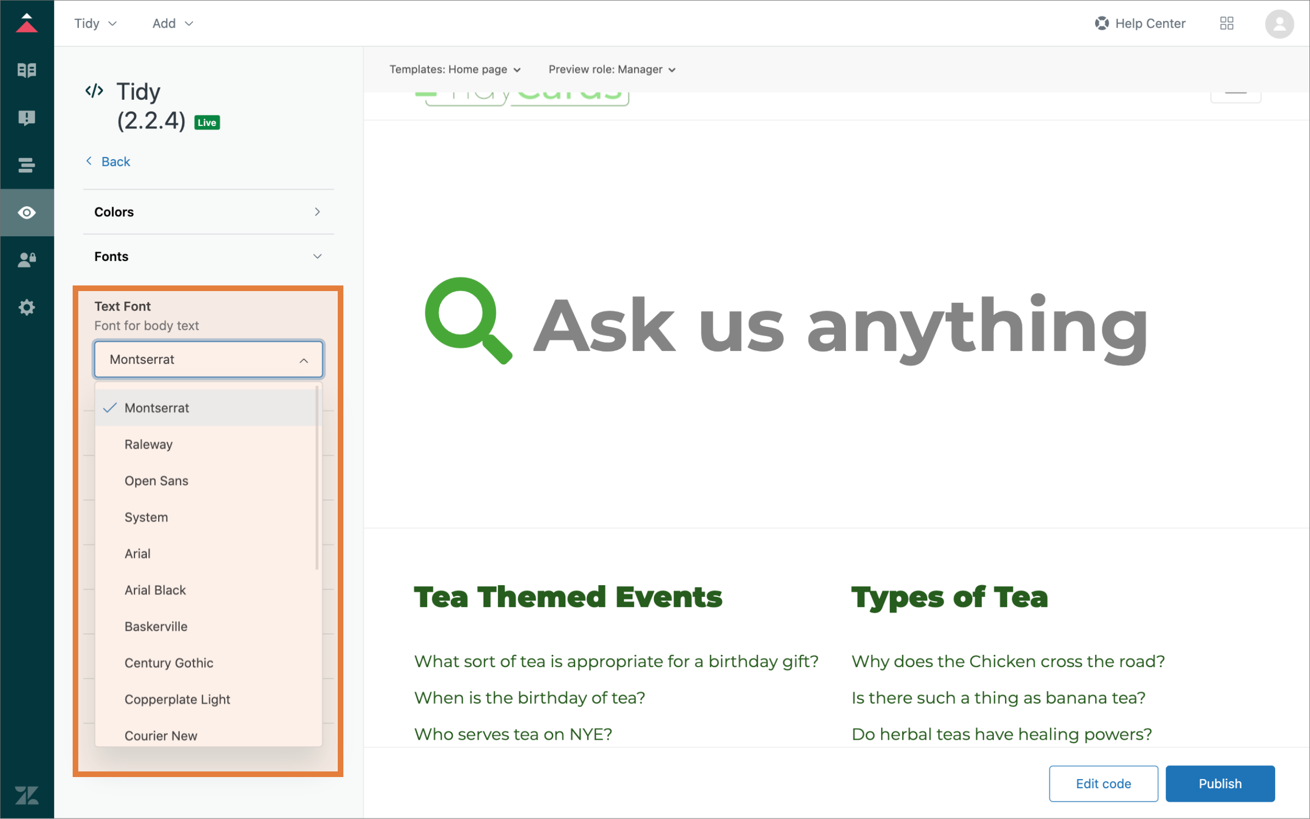Open the Add menu in top bar
This screenshot has height=819, width=1310.
coord(172,24)
